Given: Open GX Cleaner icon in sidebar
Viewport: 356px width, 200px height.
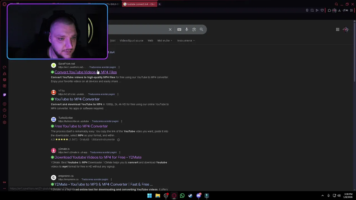Looking at the screenshot, I should (x=4, y=74).
